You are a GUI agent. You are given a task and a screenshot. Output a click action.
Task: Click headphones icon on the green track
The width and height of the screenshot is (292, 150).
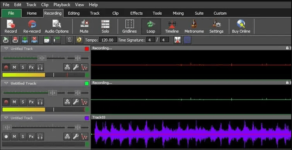(40, 102)
